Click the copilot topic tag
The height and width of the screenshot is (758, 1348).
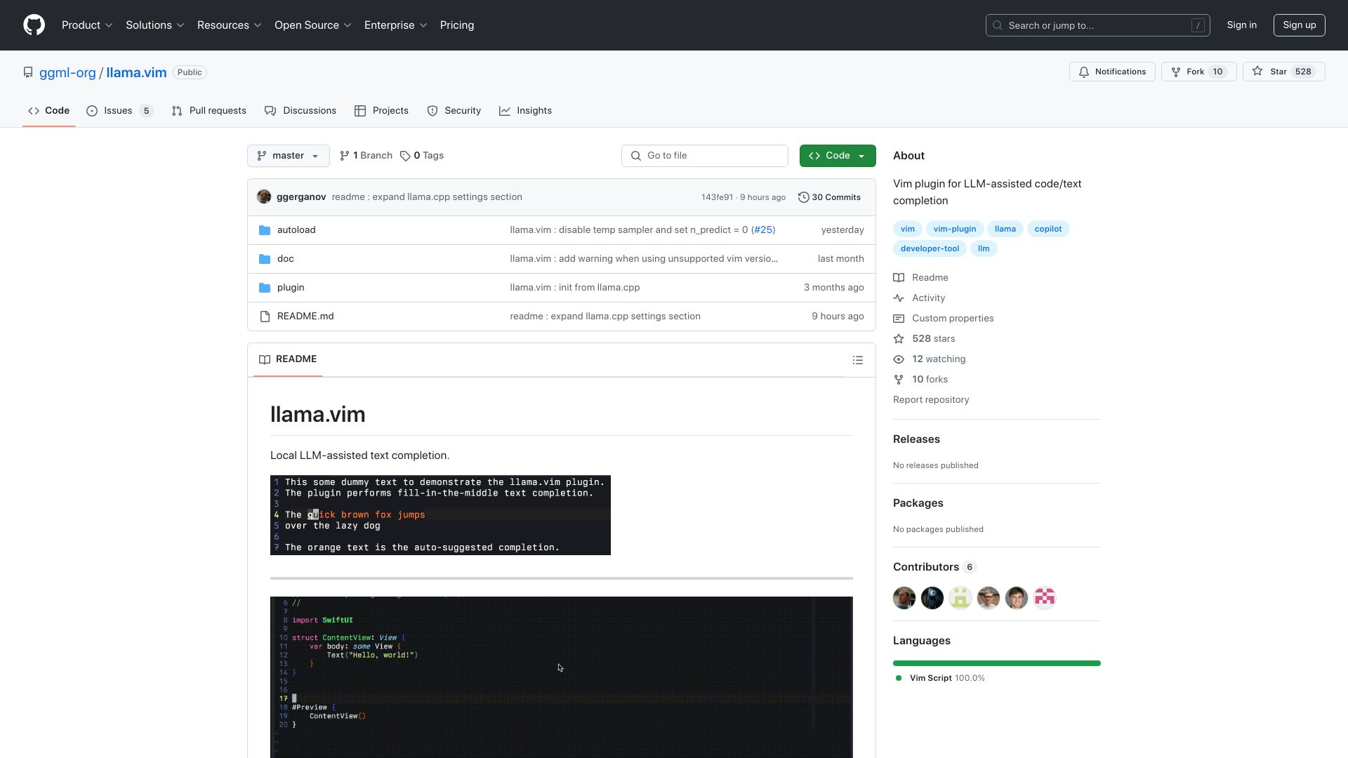pos(1048,229)
